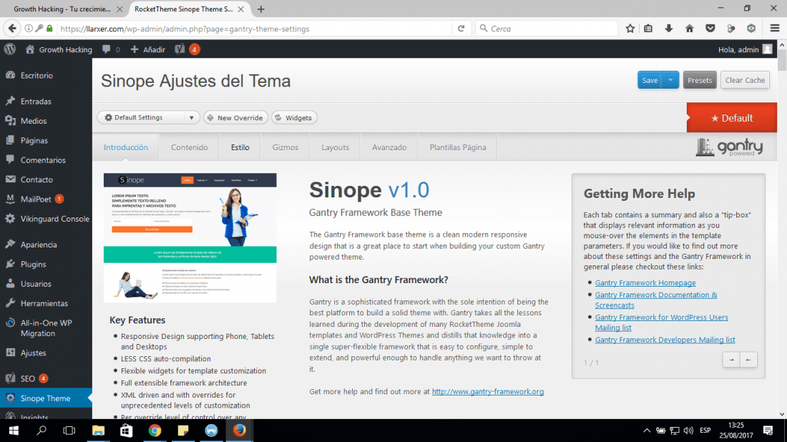The image size is (787, 442).
Task: Visit www.gantry-framework.org link
Action: point(488,391)
